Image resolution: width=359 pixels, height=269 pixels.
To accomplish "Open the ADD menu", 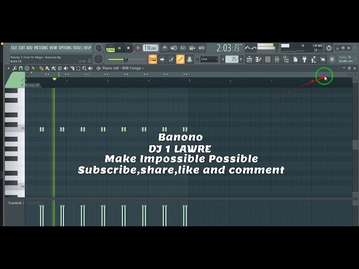I will click(x=29, y=48).
